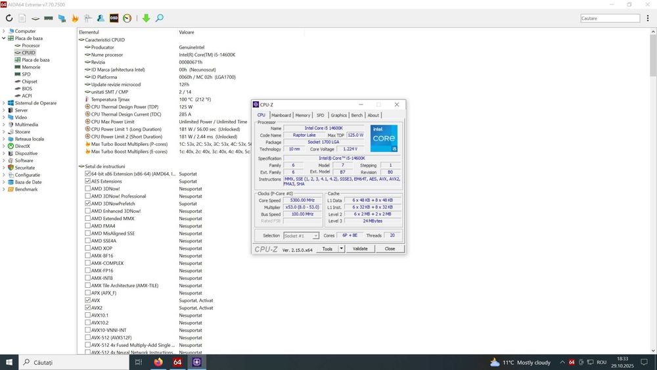The width and height of the screenshot is (657, 370).
Task: Toggle the APX (APX_F) checkbox
Action: tap(87, 293)
